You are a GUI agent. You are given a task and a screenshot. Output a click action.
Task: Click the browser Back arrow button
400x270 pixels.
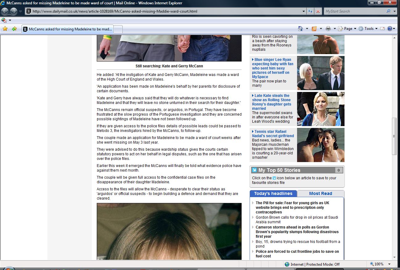(x=5, y=11)
